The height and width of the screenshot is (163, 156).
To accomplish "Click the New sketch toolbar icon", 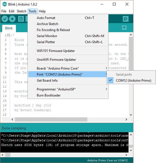I will (21, 19).
